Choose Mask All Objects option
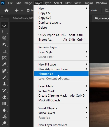The height and width of the screenshot is (127, 109). tap(61, 100)
